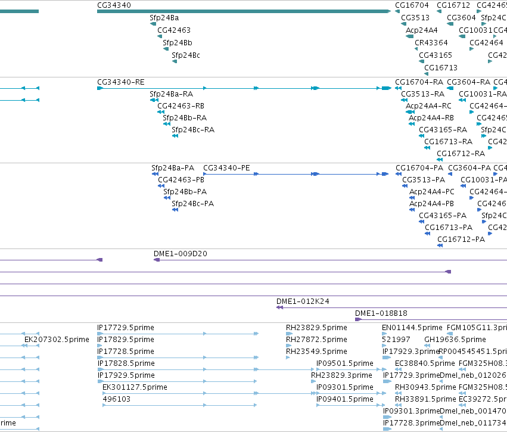The height and width of the screenshot is (432, 507).
Task: Select Acp24A4 gene feature
Action: 410,36
